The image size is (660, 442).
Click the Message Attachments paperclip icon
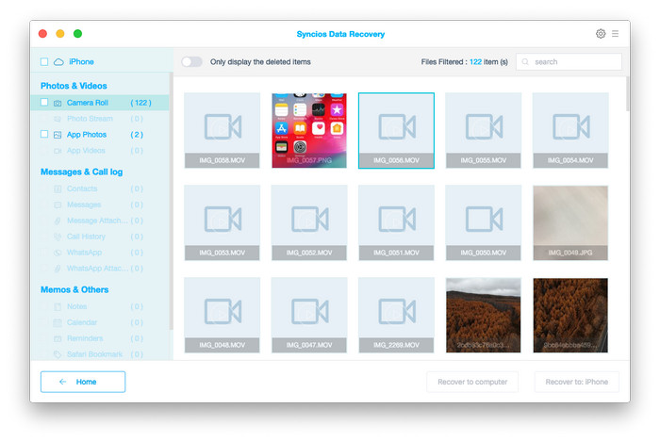58,221
